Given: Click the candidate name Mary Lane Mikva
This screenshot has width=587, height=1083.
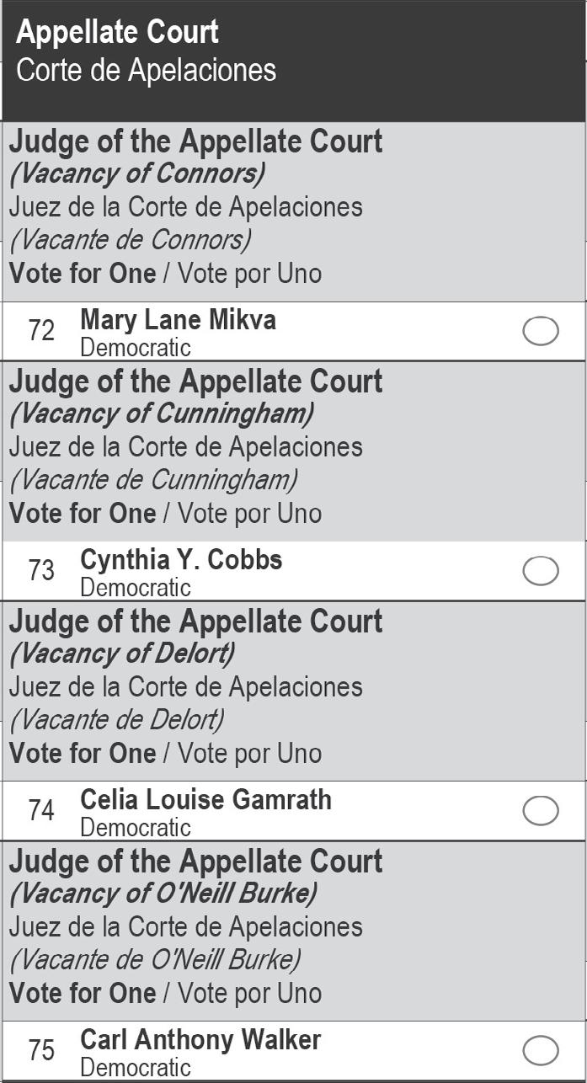Looking at the screenshot, I should (x=178, y=320).
